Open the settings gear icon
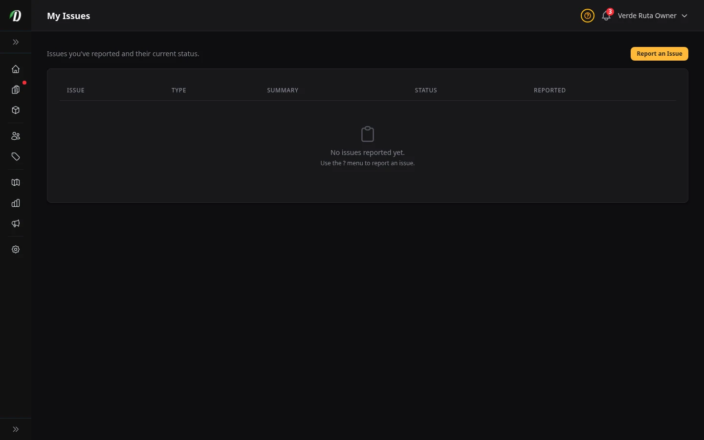 click(16, 249)
